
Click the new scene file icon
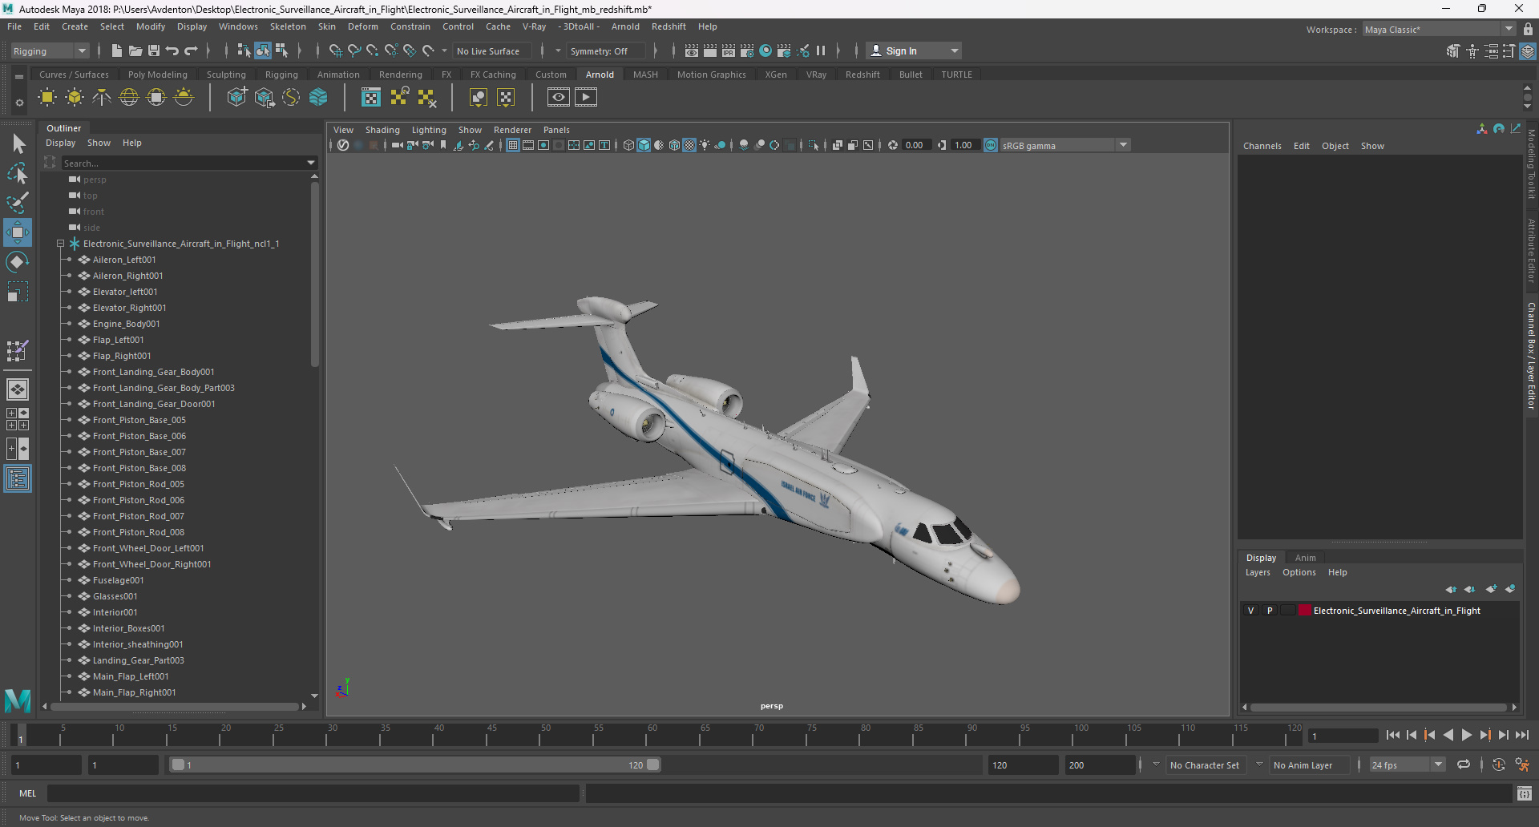click(x=117, y=50)
